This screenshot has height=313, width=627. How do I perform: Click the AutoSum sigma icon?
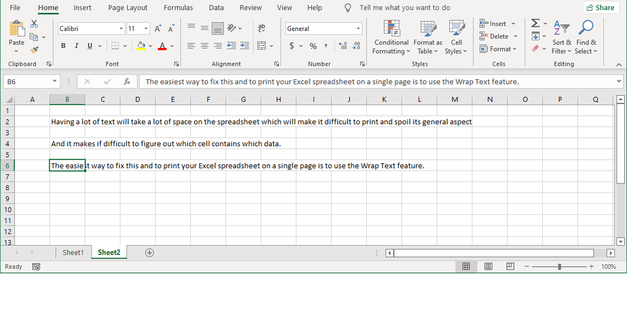point(536,23)
